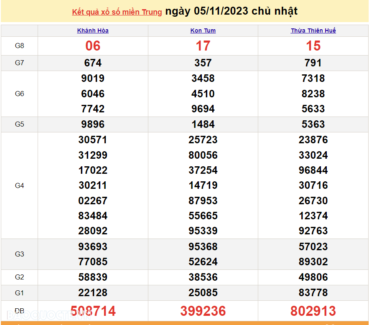The height and width of the screenshot is (325, 369).
Task: Select Khánh Hòa G5 number 9896
Action: 93,124
